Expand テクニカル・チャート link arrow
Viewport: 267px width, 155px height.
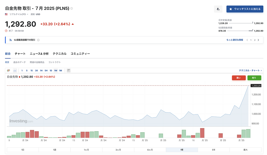(x=261, y=71)
